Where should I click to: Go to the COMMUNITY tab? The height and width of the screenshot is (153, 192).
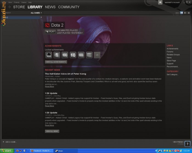pyautogui.click(x=69, y=7)
